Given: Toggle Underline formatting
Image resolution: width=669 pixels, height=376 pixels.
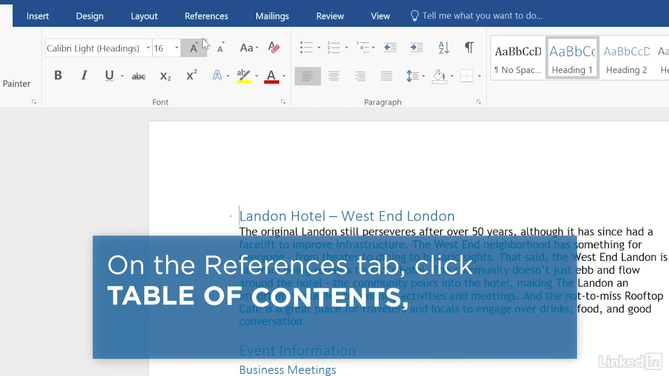Looking at the screenshot, I should 109,76.
